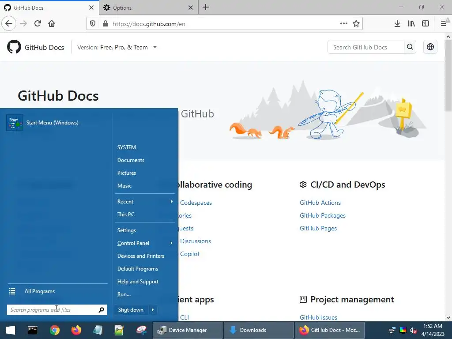The width and height of the screenshot is (452, 339).
Task: Open the Firefox downloads arrow panel
Action: click(x=397, y=24)
